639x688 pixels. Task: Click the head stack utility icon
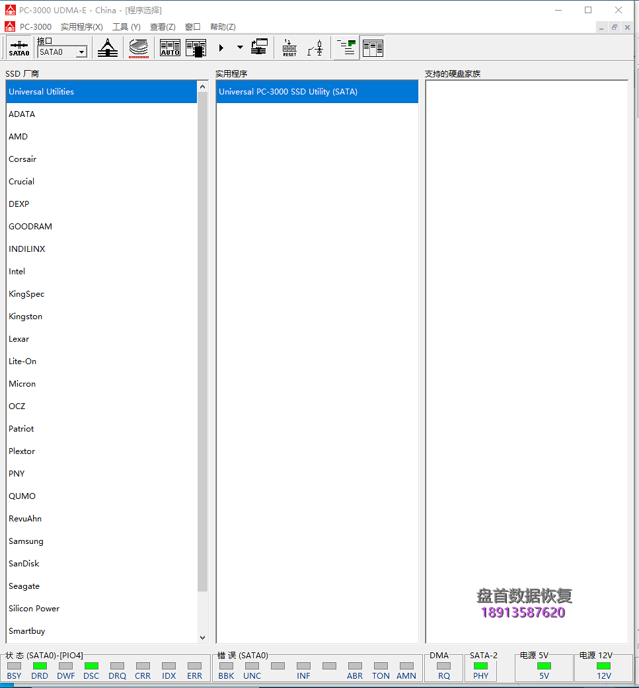click(x=108, y=48)
